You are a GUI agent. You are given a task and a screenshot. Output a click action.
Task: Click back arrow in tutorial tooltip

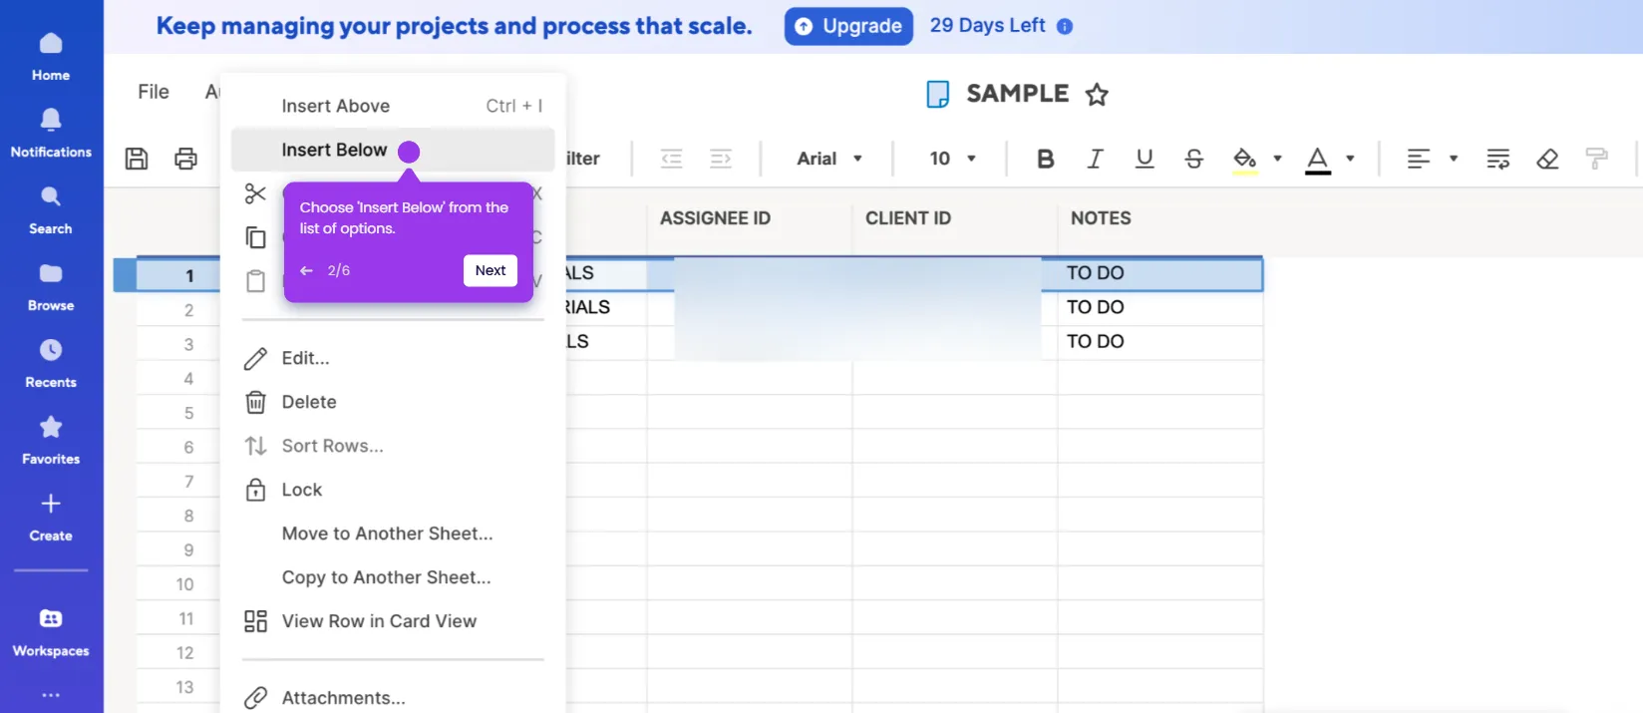[307, 270]
